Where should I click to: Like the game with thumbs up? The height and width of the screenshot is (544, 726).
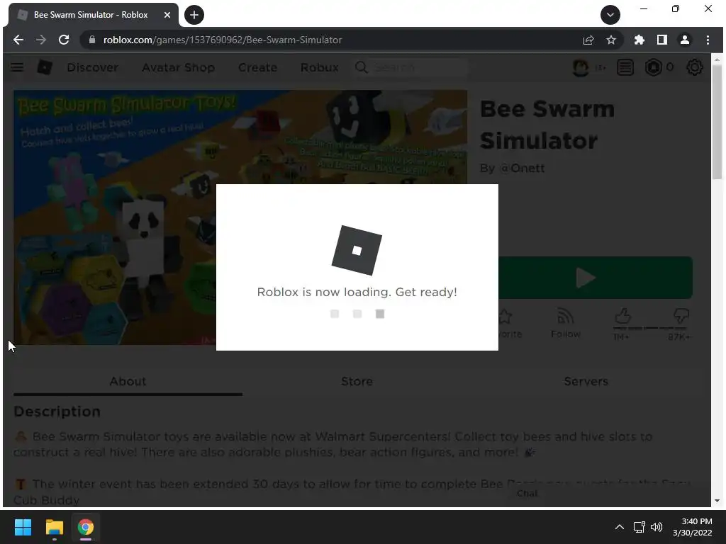coord(622,317)
